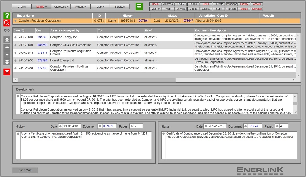Click the assets table horizontal scrollbar thumb
Viewport: 306px width, 177px height.
[97, 80]
